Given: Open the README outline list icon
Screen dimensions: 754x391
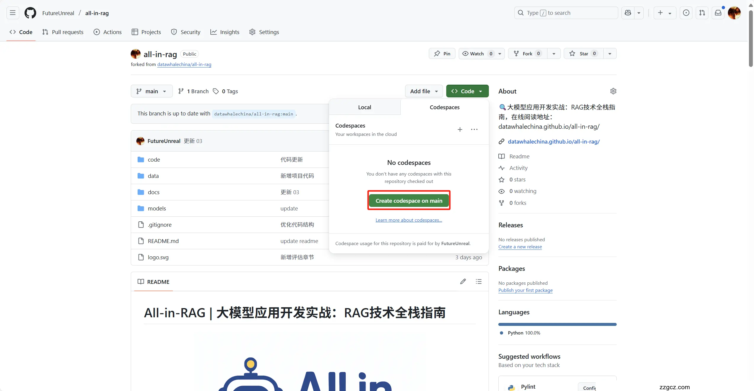Looking at the screenshot, I should click(x=478, y=281).
